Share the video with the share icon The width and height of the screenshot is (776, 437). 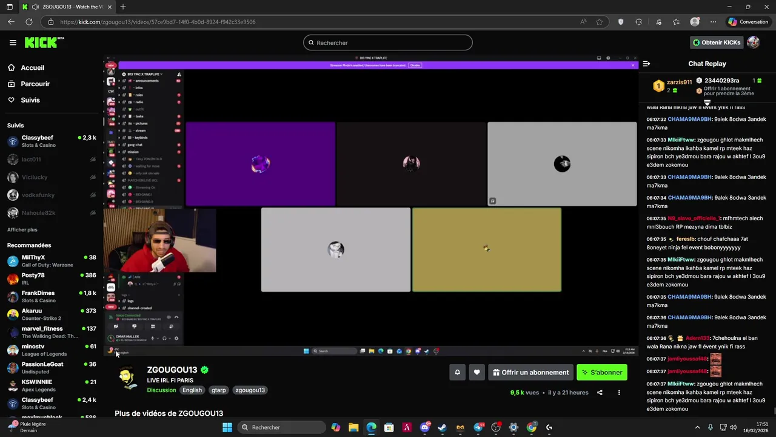tap(600, 393)
